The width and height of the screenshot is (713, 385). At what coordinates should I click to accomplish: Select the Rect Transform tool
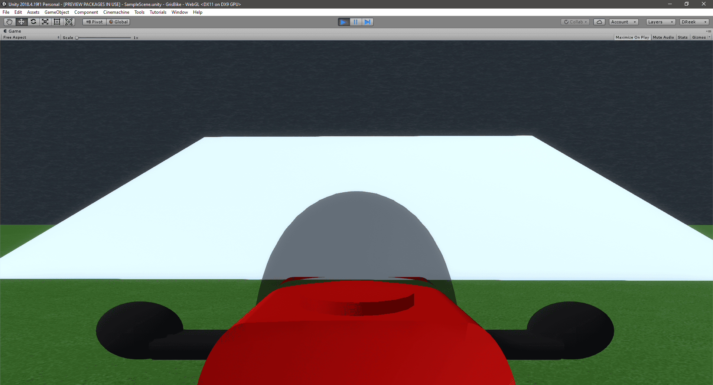(x=57, y=22)
